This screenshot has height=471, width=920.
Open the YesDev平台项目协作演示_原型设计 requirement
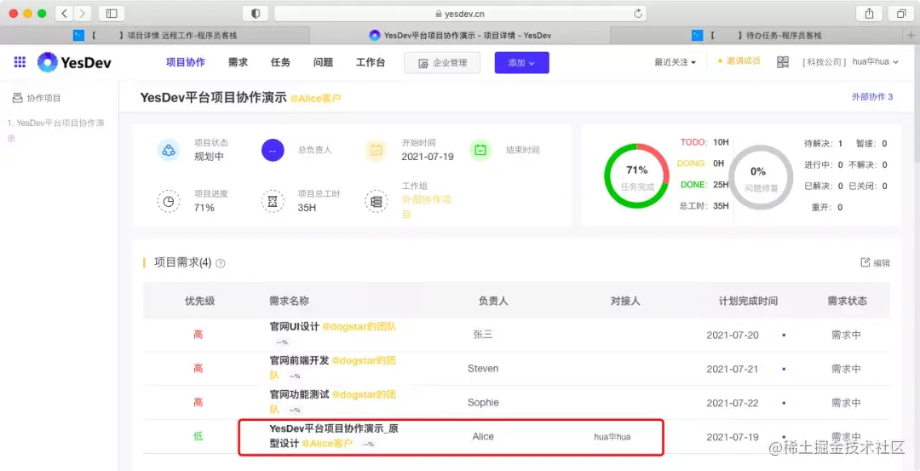335,436
